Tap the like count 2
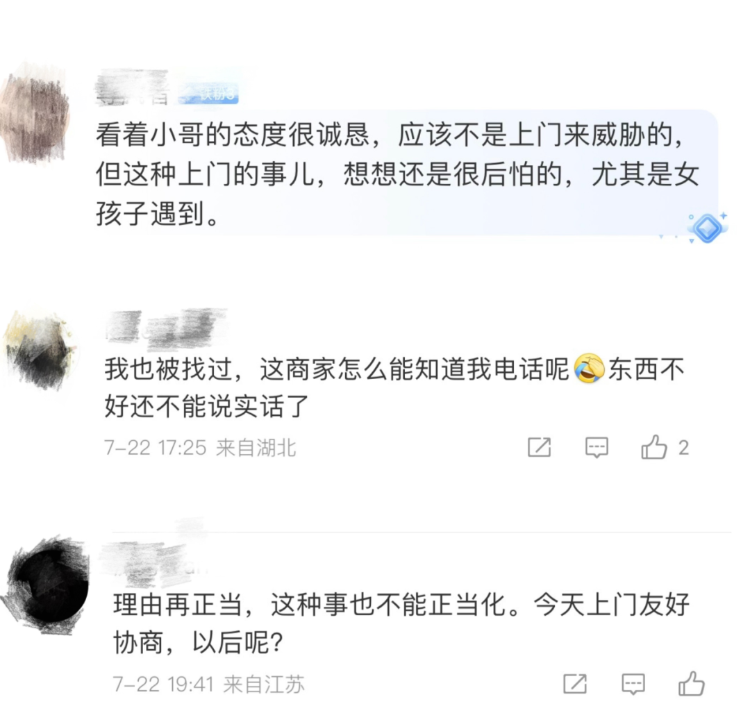 click(683, 448)
